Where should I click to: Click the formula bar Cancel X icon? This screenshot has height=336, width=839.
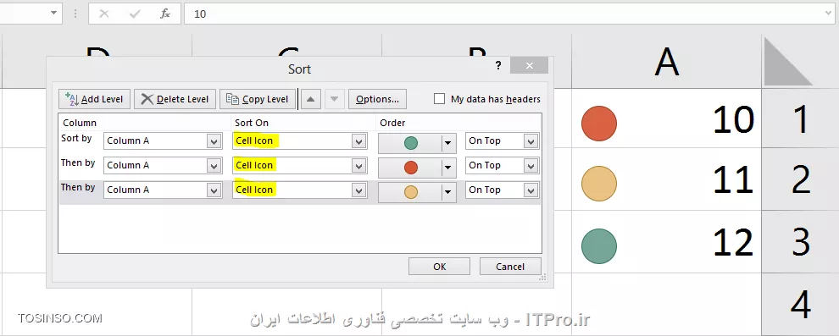pyautogui.click(x=104, y=14)
